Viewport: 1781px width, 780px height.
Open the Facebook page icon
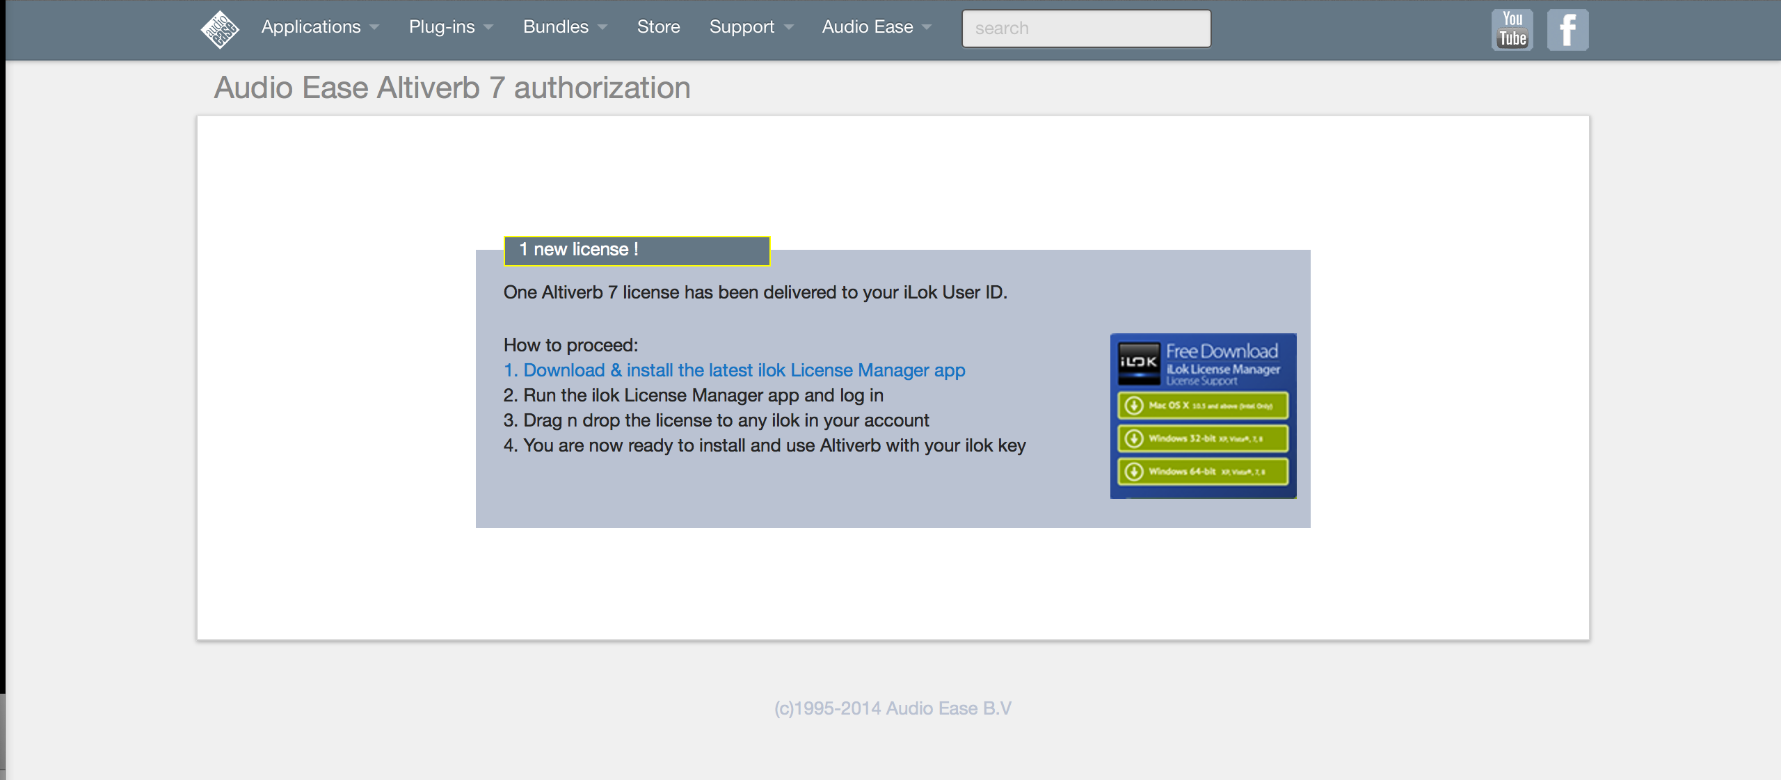click(1567, 30)
